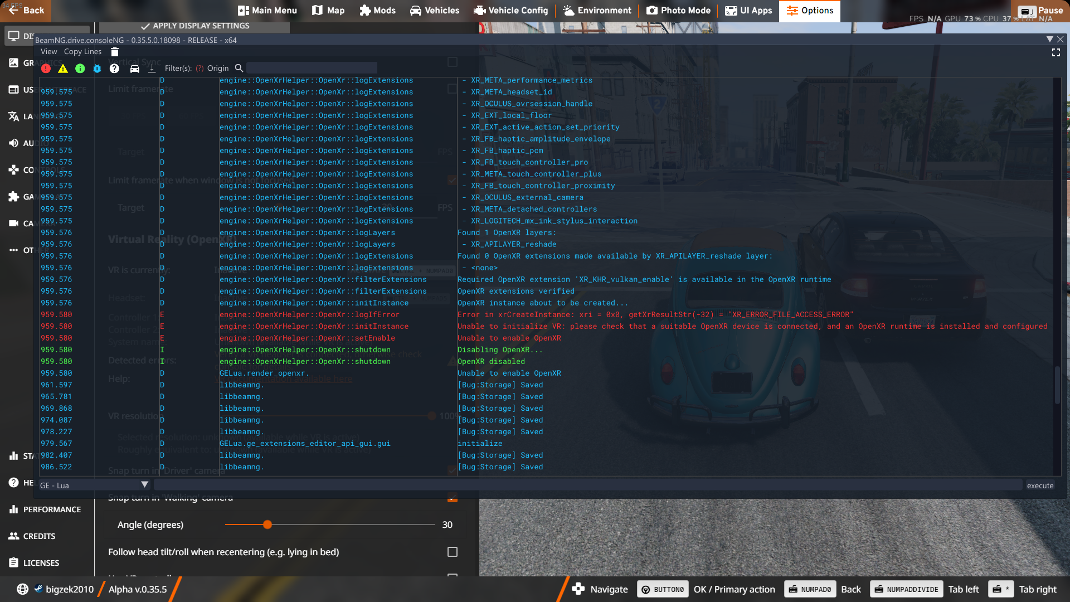Toggle the yellow warning log filter icon
Screen dimensions: 1070x602
63,69
